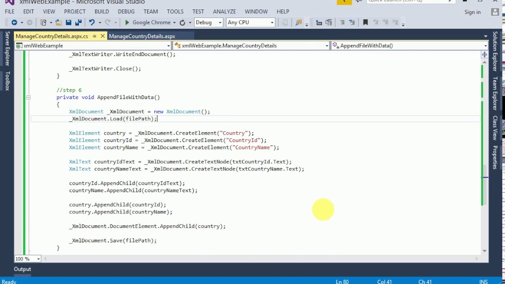Open the ANALYZE menu
505x284 pixels.
[224, 11]
